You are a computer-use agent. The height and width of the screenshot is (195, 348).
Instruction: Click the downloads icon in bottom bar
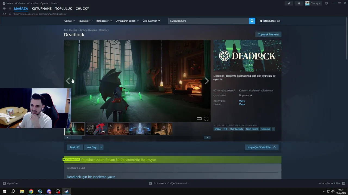click(151, 183)
